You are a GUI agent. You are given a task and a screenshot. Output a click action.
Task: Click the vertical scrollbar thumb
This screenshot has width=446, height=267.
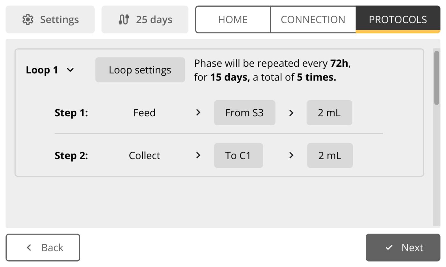pyautogui.click(x=436, y=78)
